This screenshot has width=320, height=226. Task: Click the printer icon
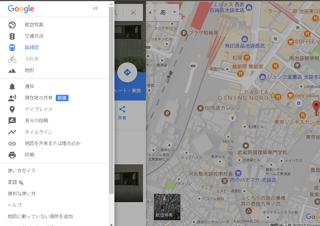(x=12, y=155)
